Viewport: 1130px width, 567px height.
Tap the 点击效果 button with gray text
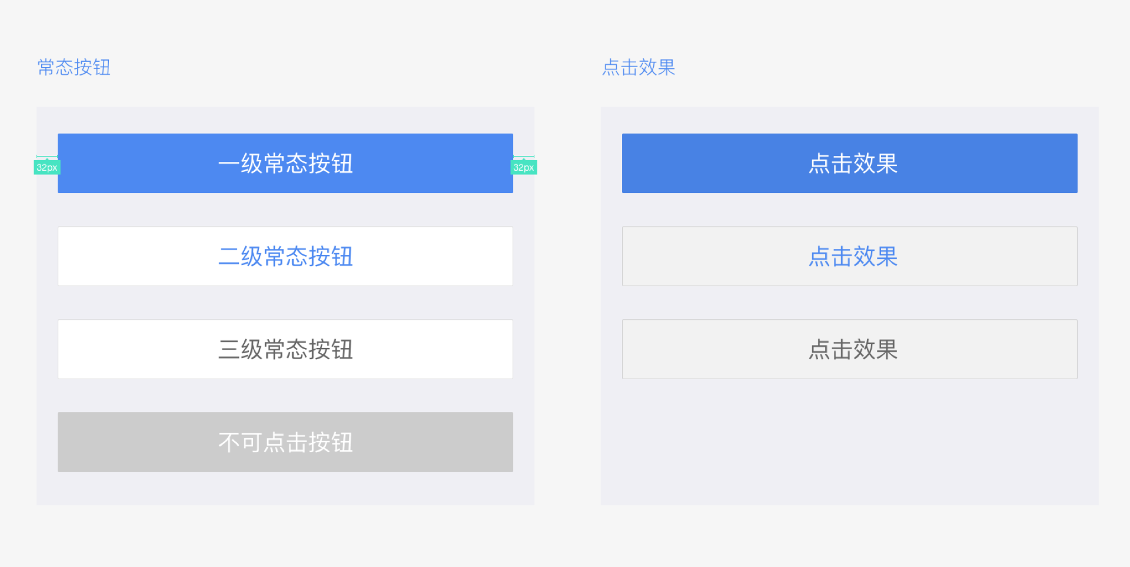(850, 349)
